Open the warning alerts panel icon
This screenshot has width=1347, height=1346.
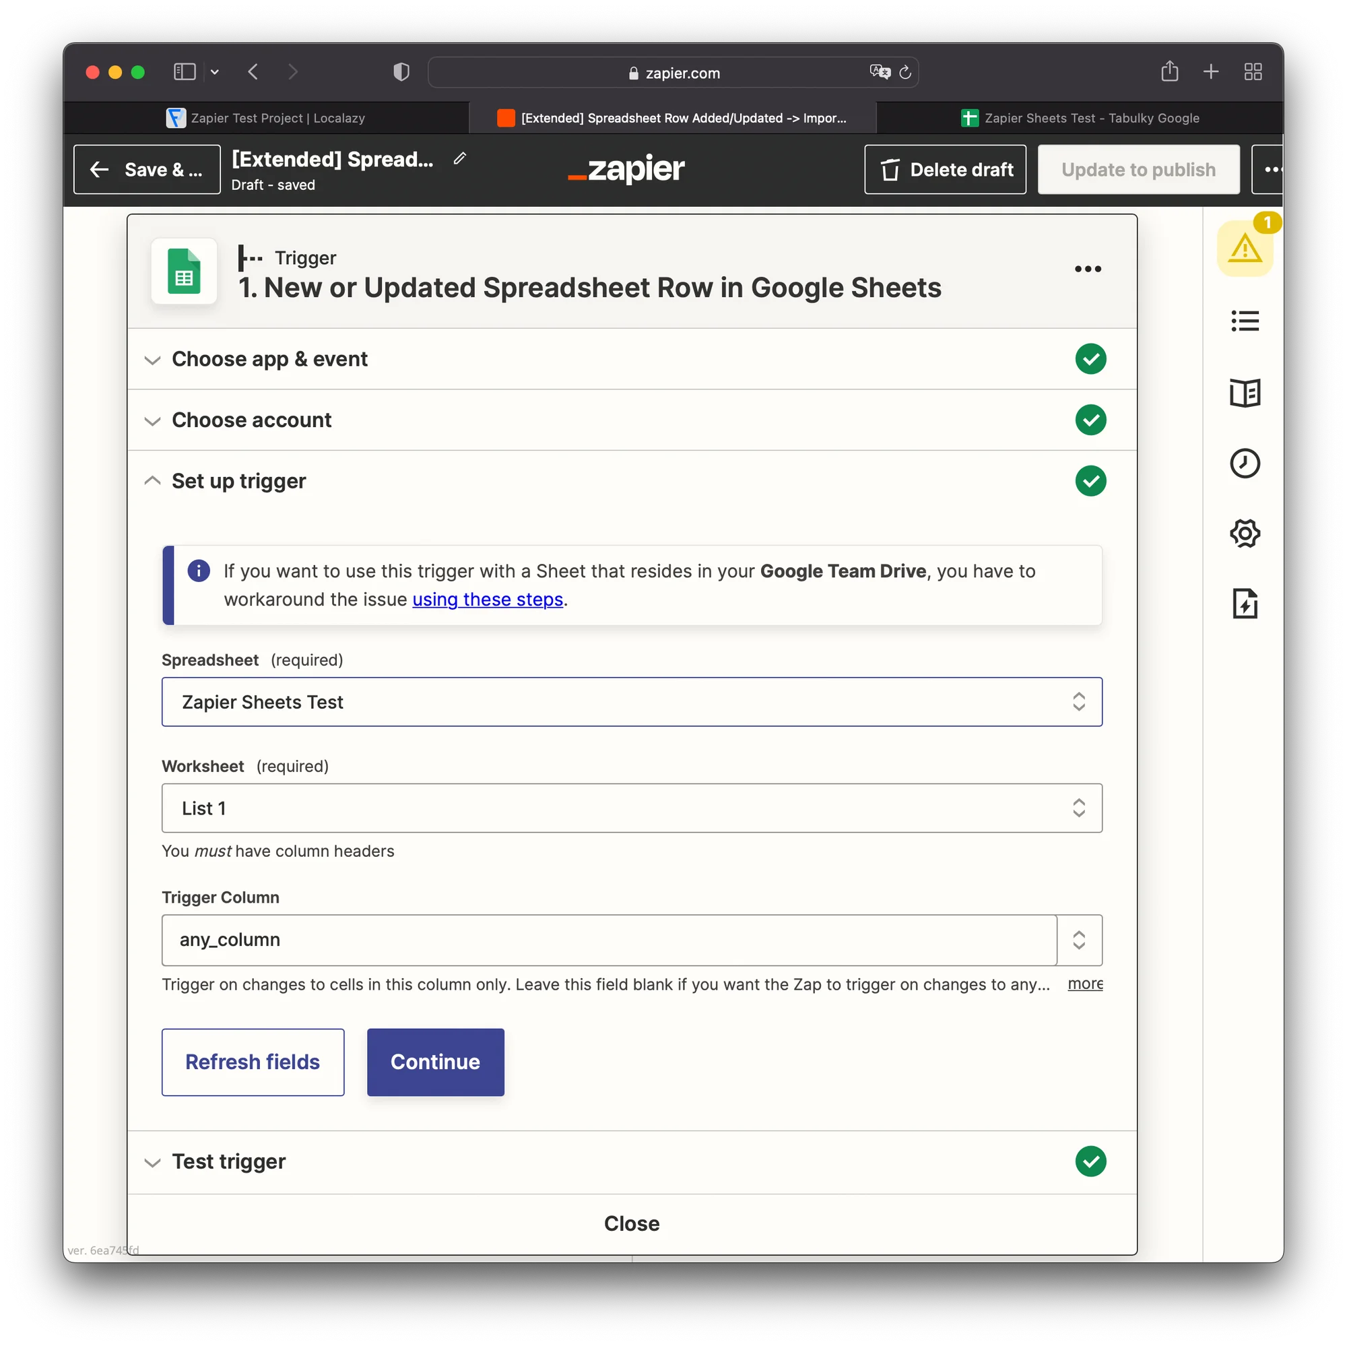[x=1245, y=249]
